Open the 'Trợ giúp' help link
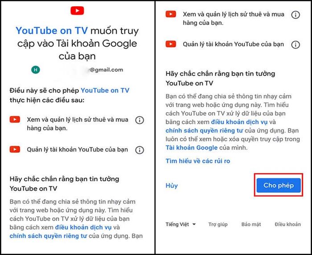 pos(218,224)
